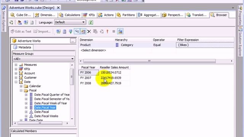Click the Server Explorer side icon

tap(4, 8)
